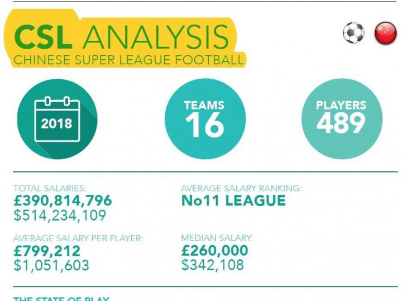Click the CSL Analysis title text

[121, 36]
